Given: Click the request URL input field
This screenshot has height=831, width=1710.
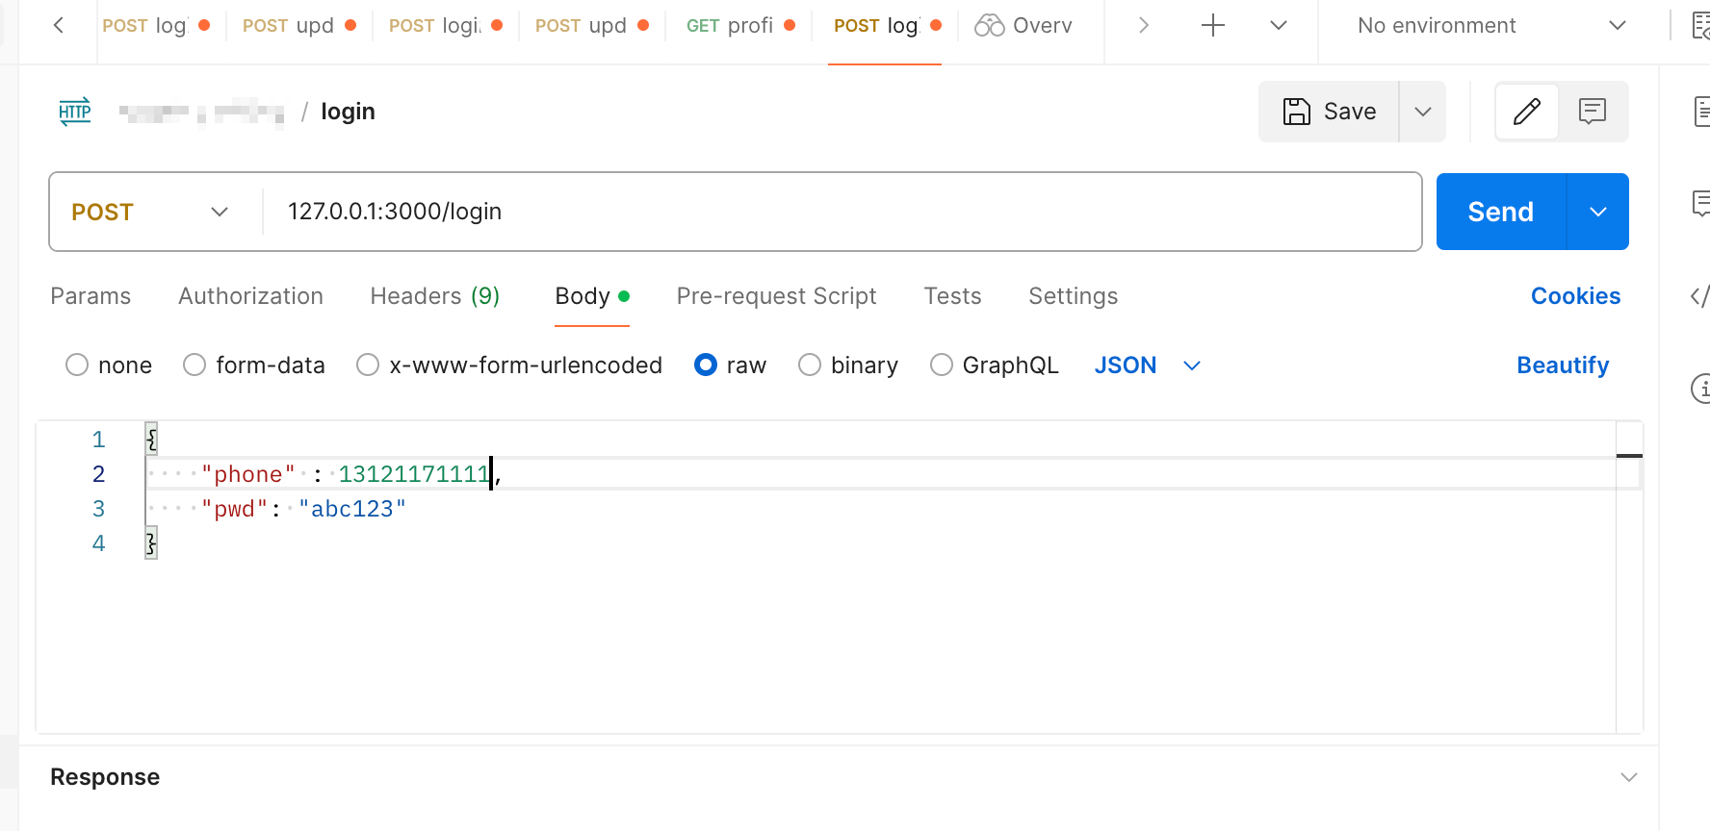Looking at the screenshot, I should coord(838,212).
